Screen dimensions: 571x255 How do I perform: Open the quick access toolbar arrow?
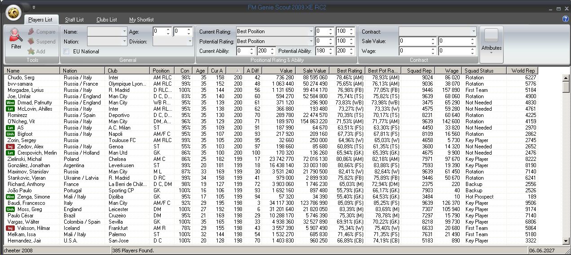34,8
